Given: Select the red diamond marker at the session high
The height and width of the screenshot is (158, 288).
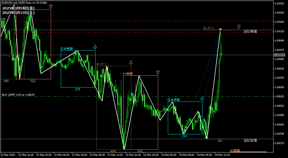Looking at the screenshot, I should [220, 29].
